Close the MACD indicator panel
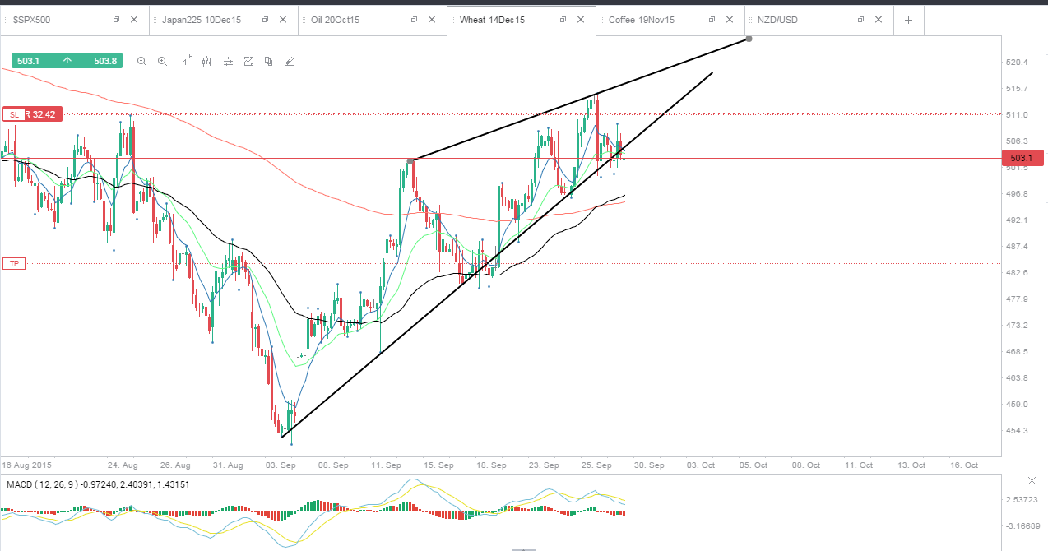1048x551 pixels. click(x=1032, y=480)
